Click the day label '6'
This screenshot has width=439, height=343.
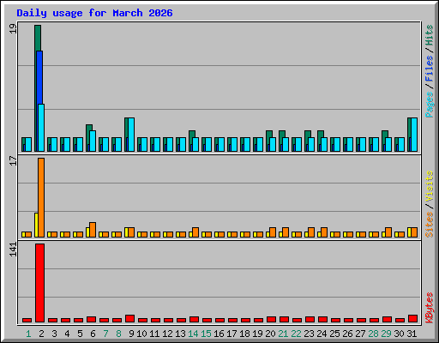coord(93,334)
